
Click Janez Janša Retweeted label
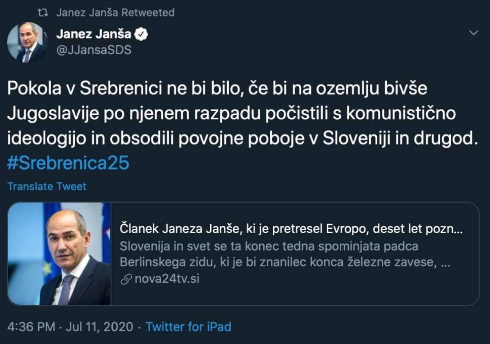tap(115, 13)
